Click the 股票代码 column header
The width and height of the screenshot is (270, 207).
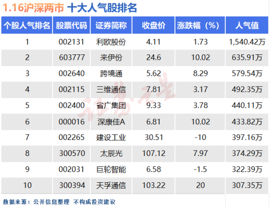[x=71, y=25]
